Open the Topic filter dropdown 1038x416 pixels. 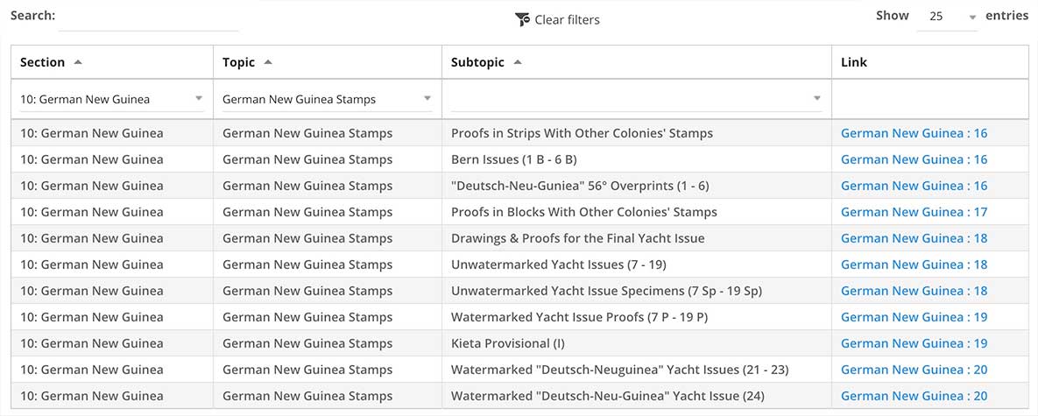(327, 99)
